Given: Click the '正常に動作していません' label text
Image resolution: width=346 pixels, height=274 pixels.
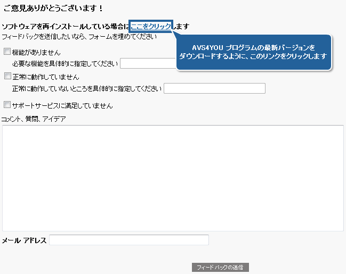Looking at the screenshot, I should pos(46,77).
